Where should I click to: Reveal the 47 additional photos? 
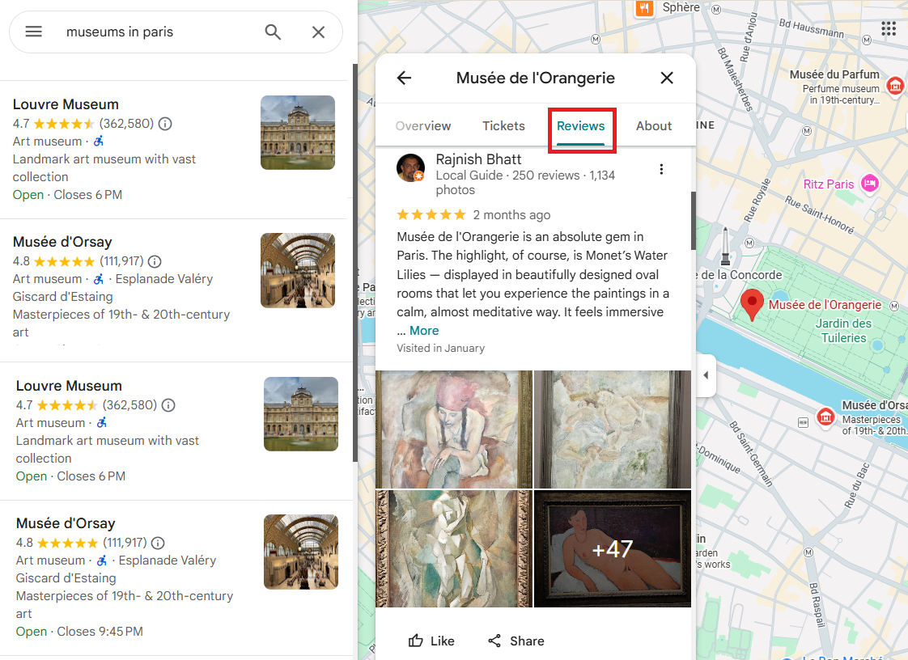(613, 548)
